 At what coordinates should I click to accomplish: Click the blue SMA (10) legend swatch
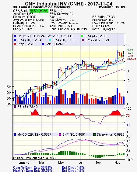coord(15,40)
